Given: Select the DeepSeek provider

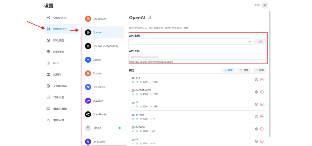Looking at the screenshot, I should pyautogui.click(x=103, y=87).
